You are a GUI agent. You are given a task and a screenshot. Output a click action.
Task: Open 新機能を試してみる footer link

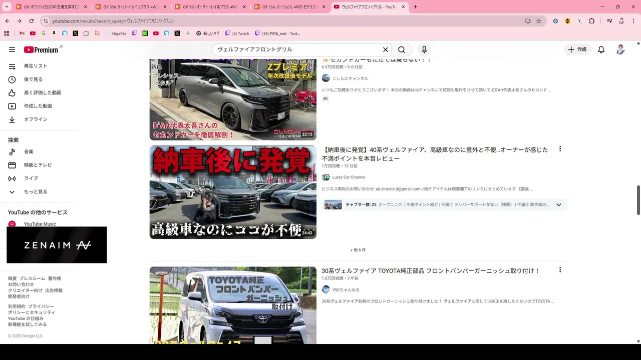pyautogui.click(x=28, y=324)
